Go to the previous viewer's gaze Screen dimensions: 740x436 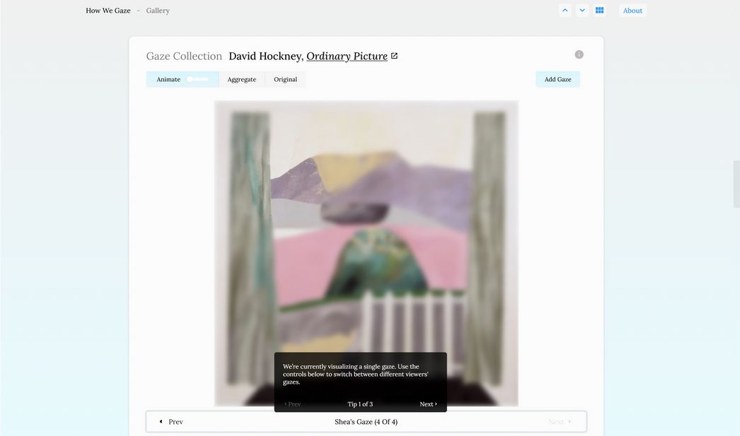(x=170, y=422)
